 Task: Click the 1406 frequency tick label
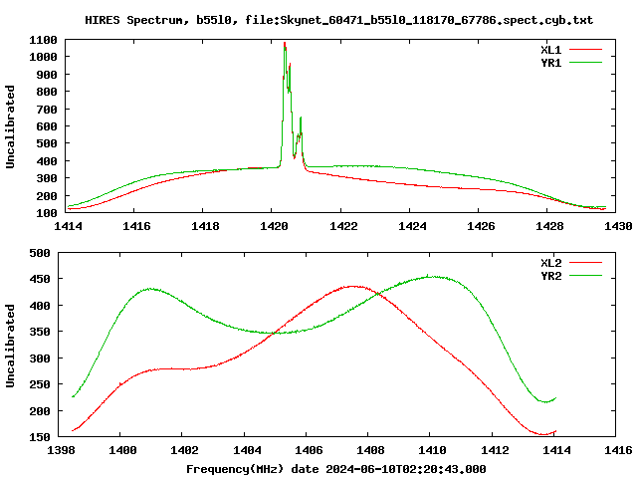pos(309,450)
